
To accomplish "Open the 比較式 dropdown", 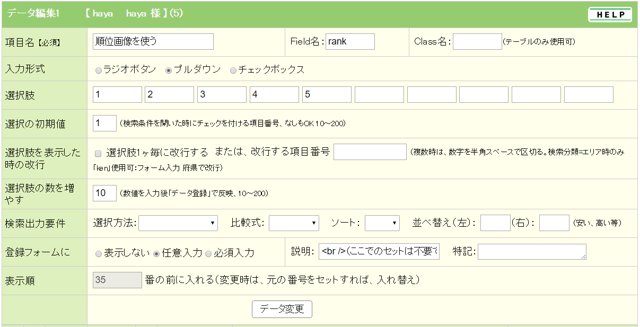I will point(294,223).
